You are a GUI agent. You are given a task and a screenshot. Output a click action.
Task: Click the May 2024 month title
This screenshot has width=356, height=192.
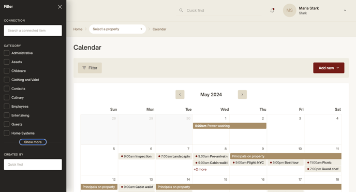211,95
